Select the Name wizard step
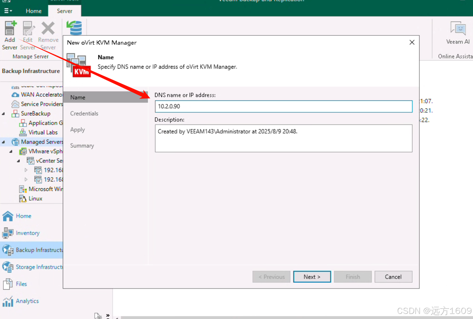 [105, 97]
